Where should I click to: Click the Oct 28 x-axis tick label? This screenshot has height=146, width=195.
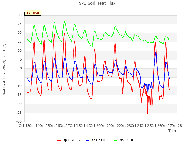177,126
